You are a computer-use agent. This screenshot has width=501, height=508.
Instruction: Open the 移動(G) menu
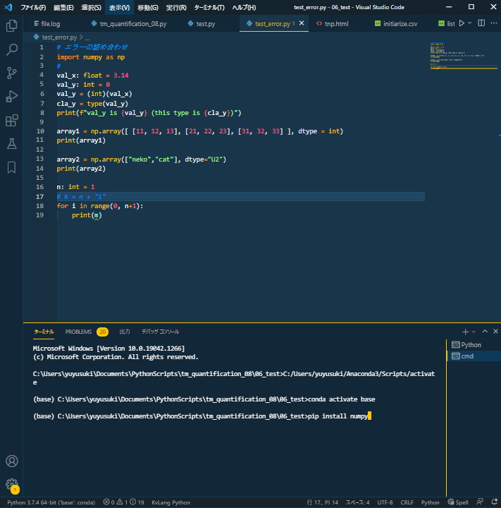click(148, 7)
